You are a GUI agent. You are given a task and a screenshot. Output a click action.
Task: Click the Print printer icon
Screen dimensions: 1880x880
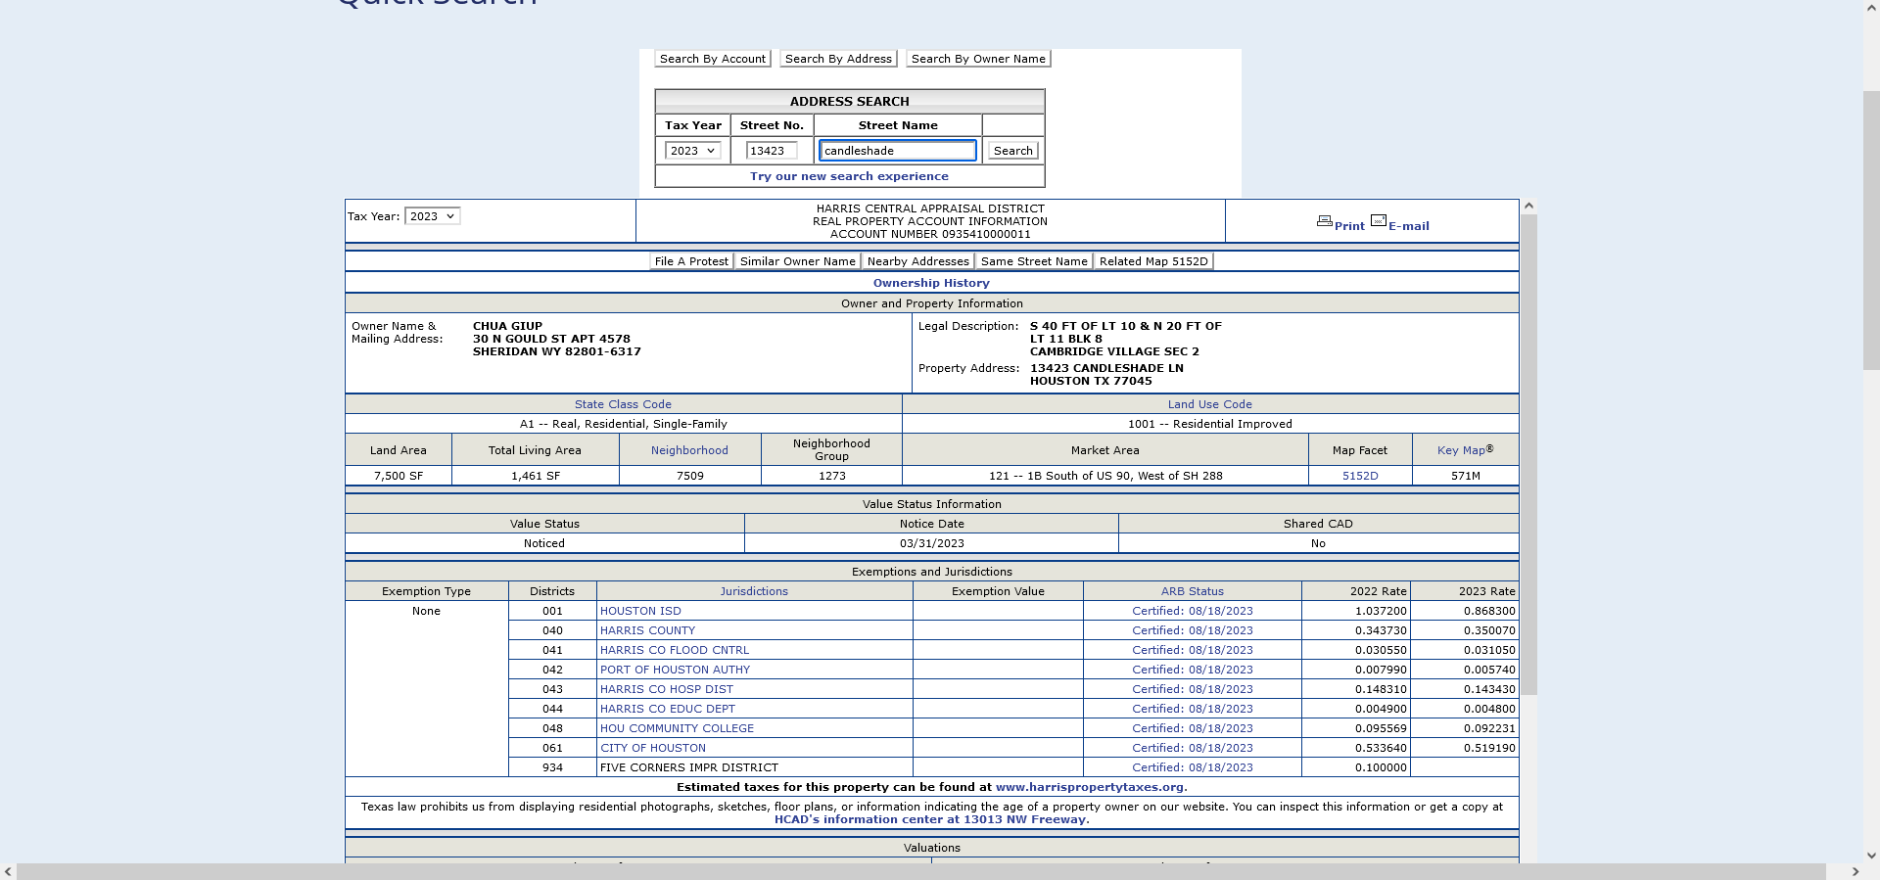(x=1324, y=221)
